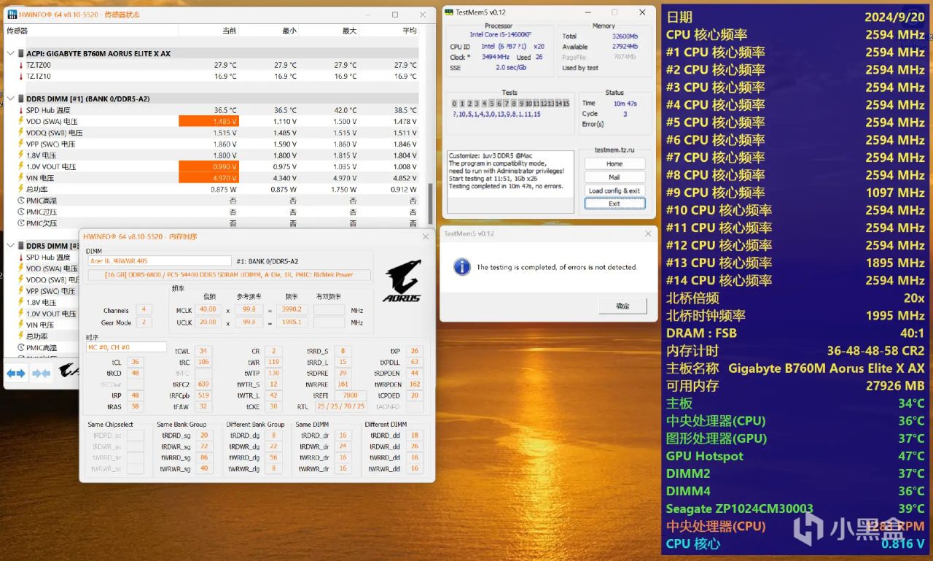Click the Gear Mode value field
Viewport: 933px width, 561px height.
pyautogui.click(x=143, y=322)
